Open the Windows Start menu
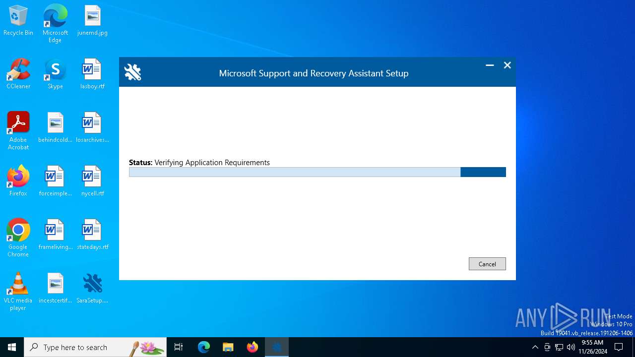Viewport: 635px width, 357px height. coord(12,347)
